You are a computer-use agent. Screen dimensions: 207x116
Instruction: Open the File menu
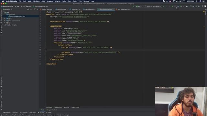click(x=20, y=1)
